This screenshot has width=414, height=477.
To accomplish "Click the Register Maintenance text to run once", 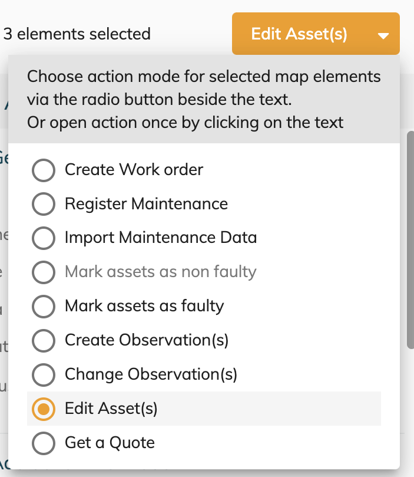I will pos(147,204).
